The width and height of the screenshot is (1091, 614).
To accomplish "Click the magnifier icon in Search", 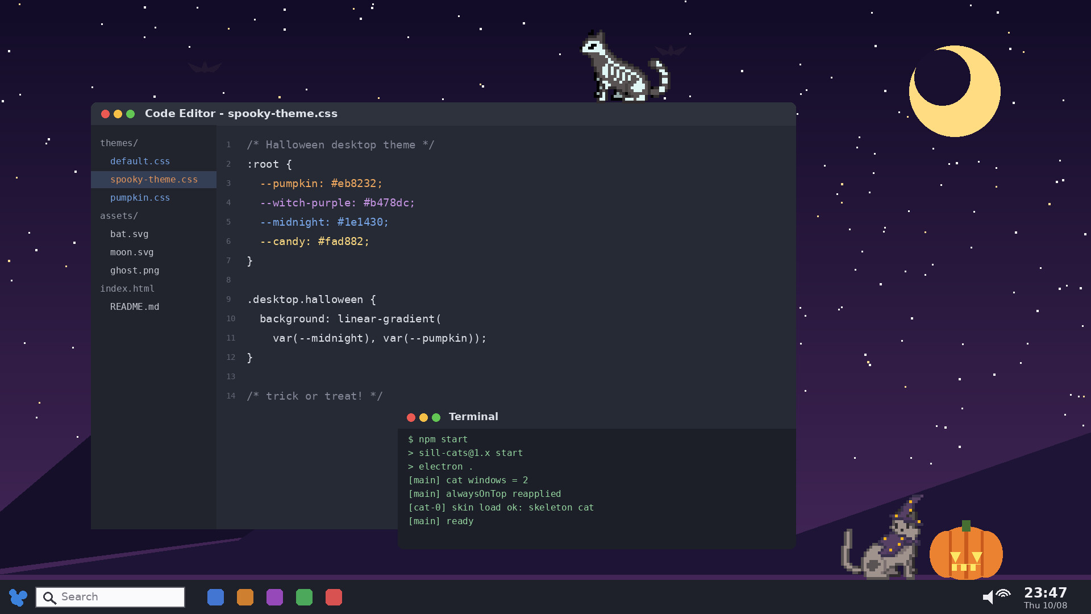I will coord(49,598).
